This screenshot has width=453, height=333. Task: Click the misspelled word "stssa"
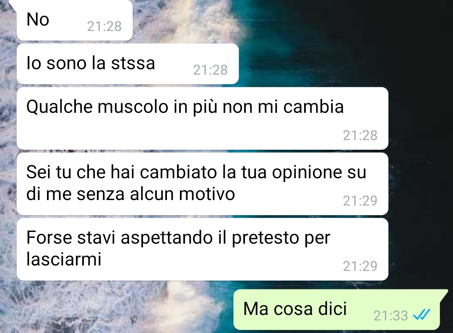pyautogui.click(x=133, y=63)
